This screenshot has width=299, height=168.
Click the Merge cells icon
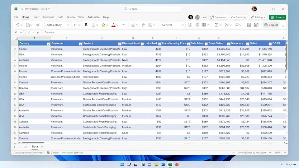150,25
